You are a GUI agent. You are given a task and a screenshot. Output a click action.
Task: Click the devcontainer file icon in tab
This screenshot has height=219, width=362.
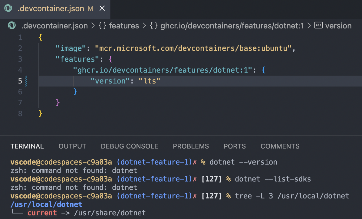click(8, 8)
